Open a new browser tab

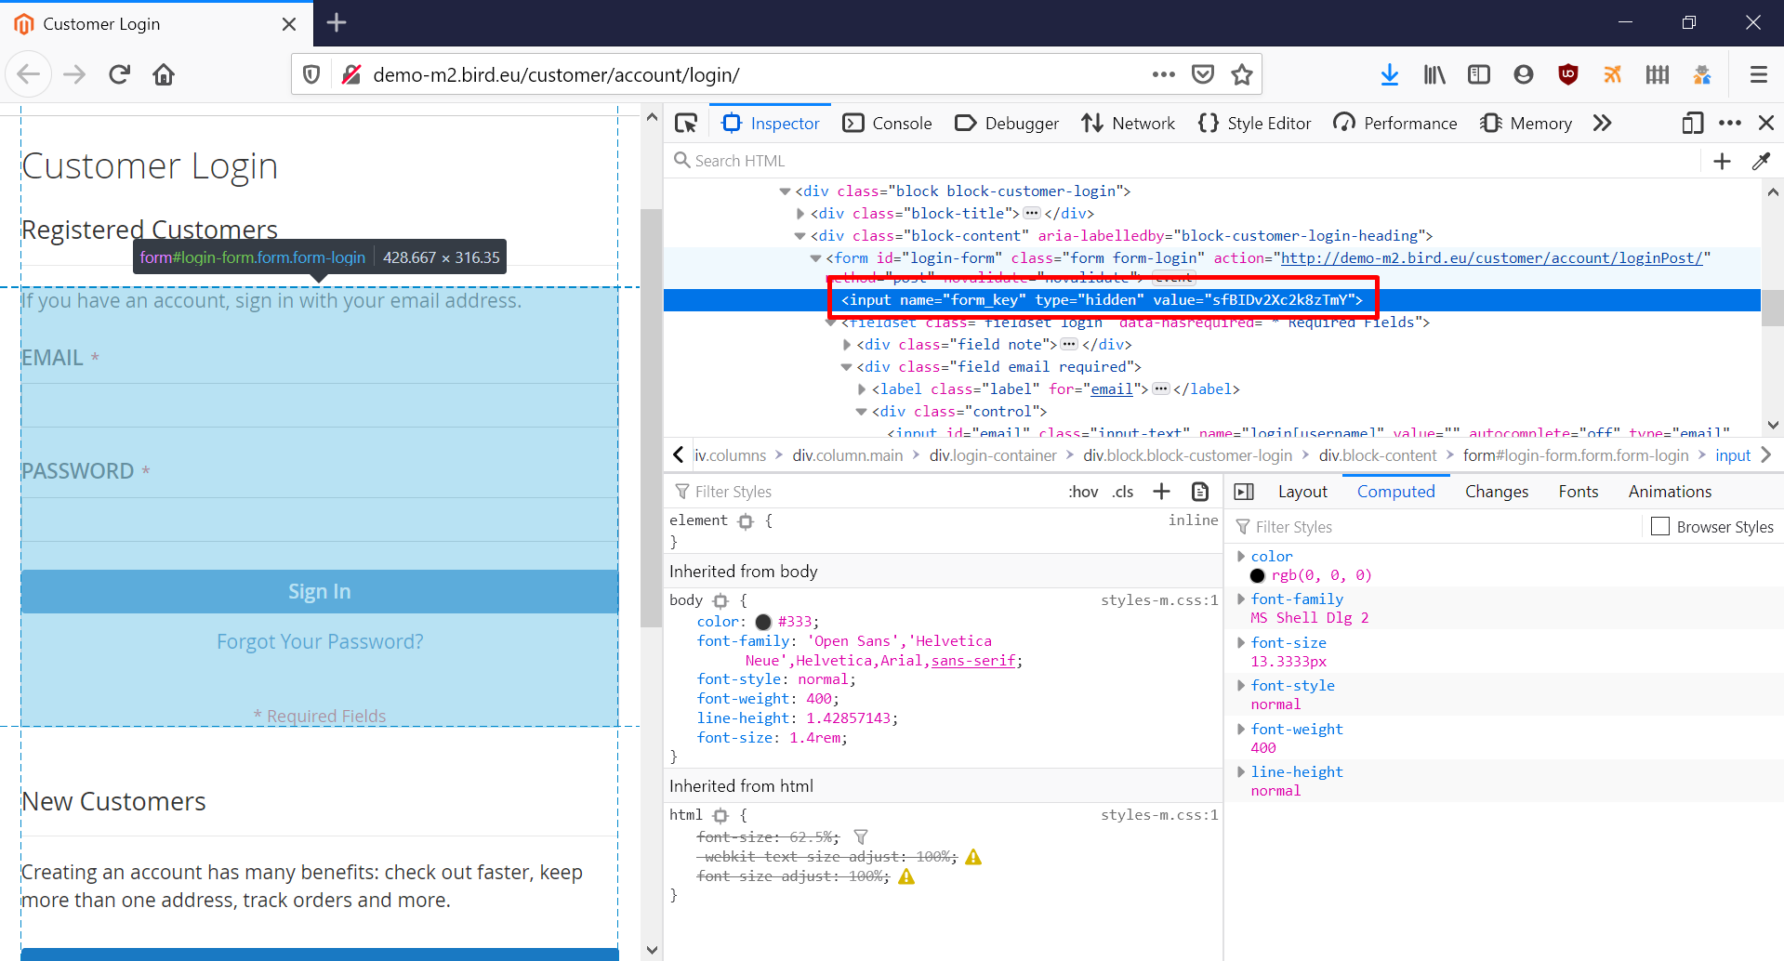337,22
